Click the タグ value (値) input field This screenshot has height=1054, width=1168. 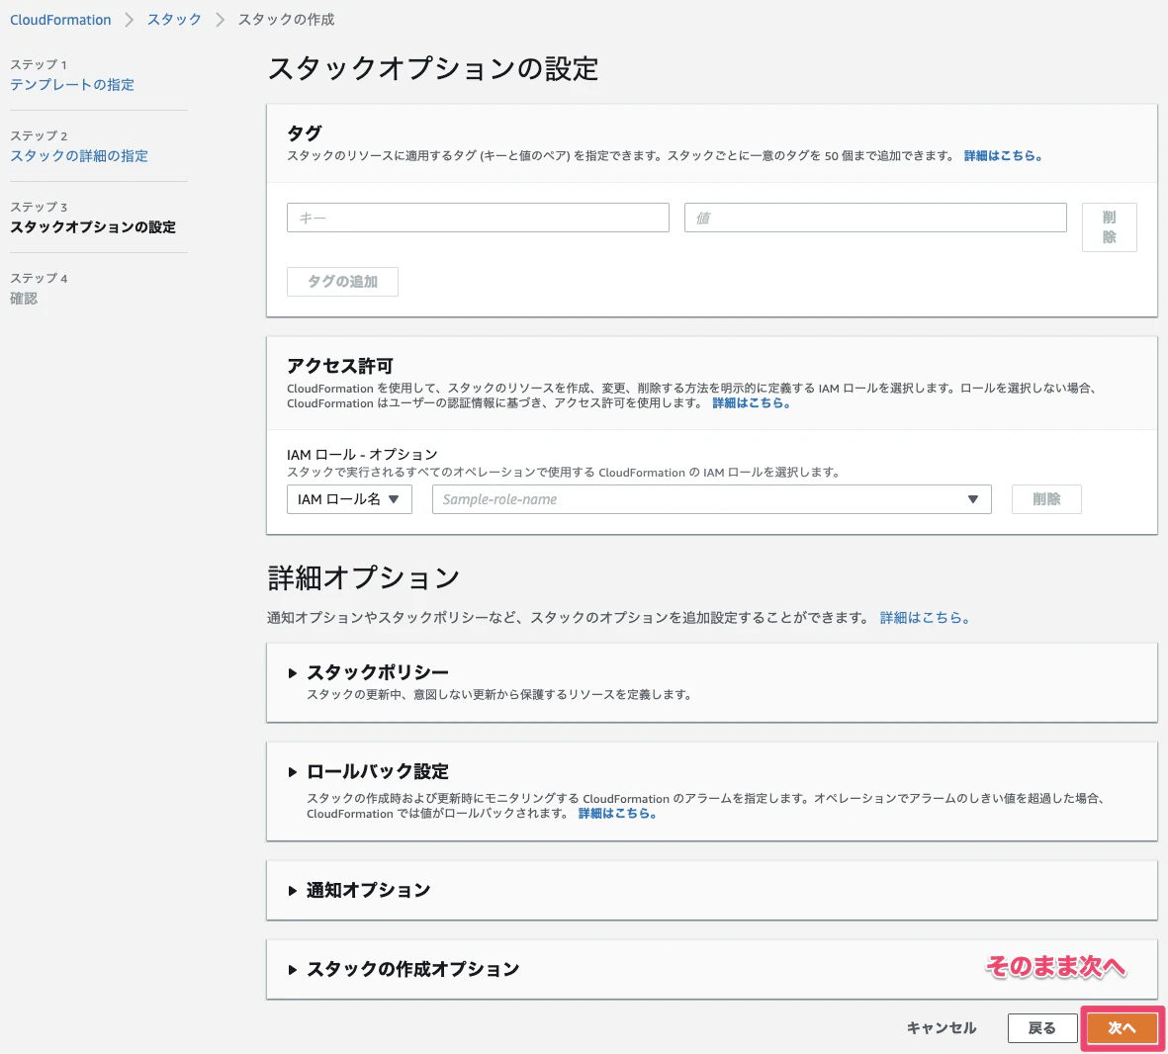875,218
